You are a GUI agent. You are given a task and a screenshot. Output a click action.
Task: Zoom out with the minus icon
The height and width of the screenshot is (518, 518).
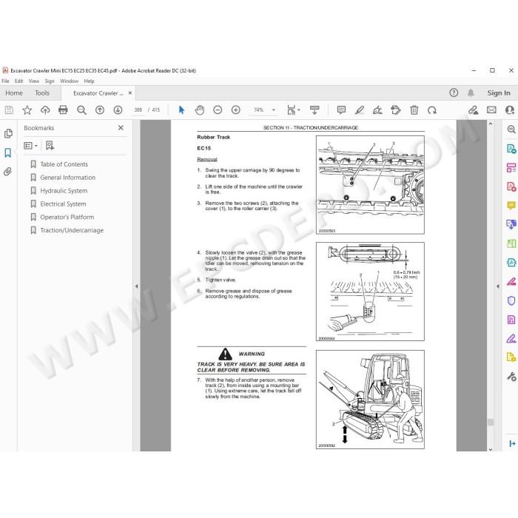[218, 110]
